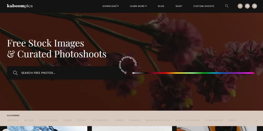This screenshot has width=263, height=131.
Task: Select the Animals category
Action: coord(135,120)
